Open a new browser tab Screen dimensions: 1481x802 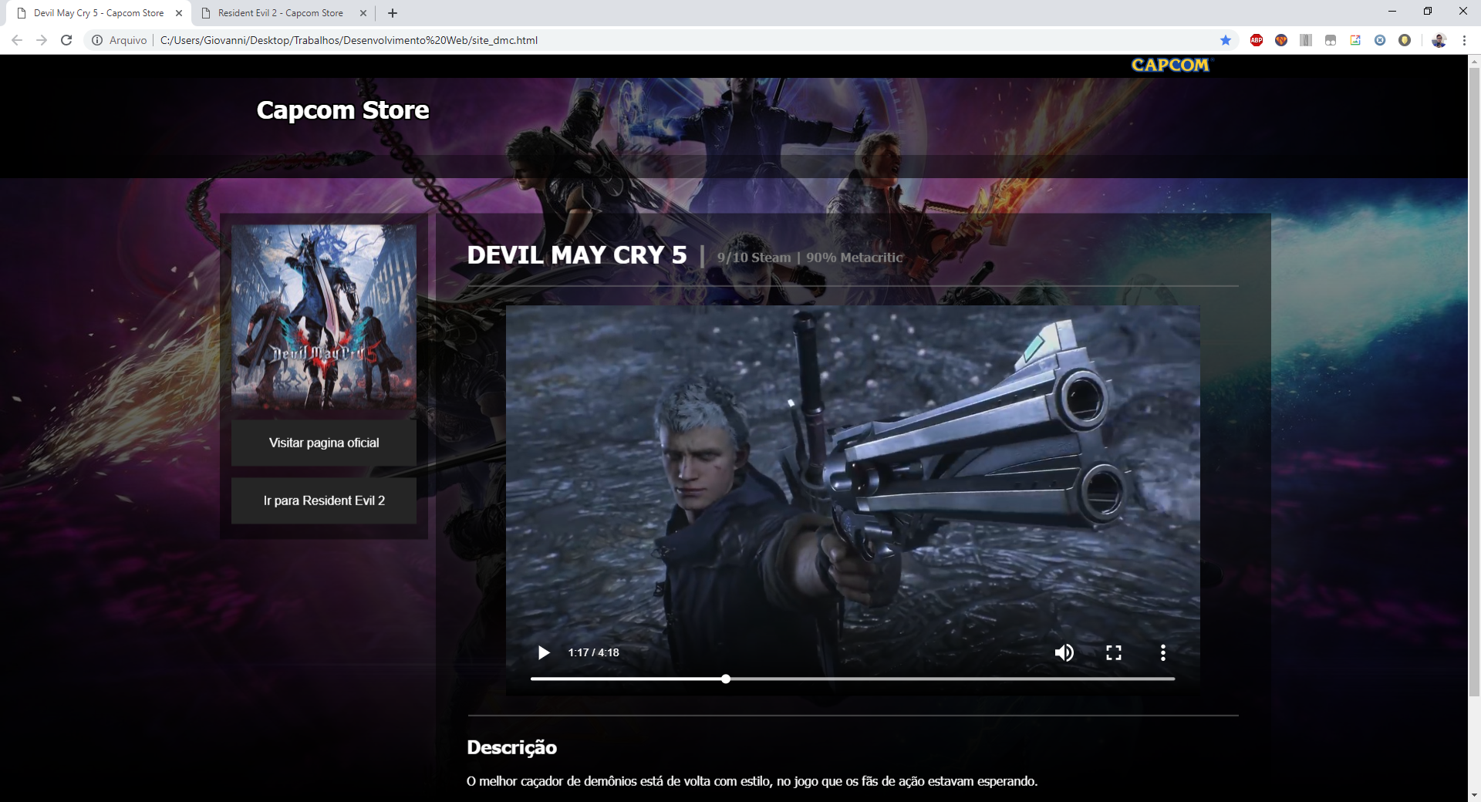click(393, 13)
